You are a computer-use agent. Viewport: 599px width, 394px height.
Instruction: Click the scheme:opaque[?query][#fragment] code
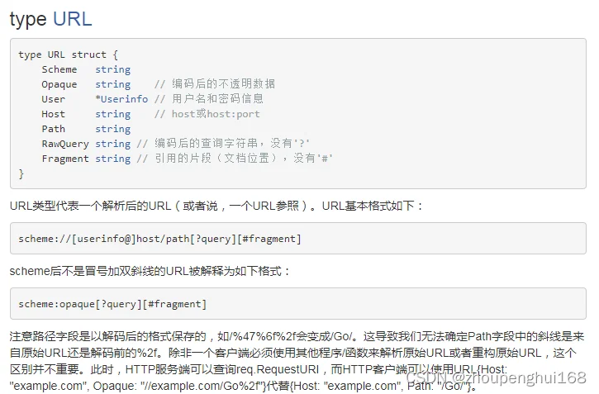pyautogui.click(x=112, y=304)
